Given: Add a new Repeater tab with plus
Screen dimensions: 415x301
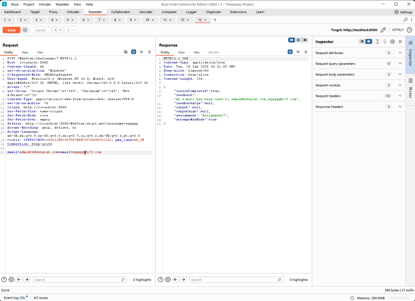Looking at the screenshot, I should pos(215,20).
